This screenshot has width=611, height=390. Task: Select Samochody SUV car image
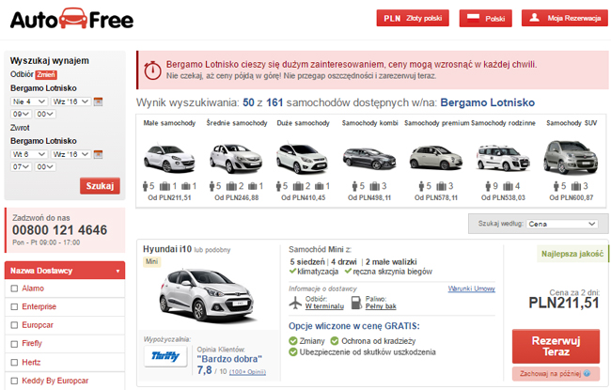(571, 157)
